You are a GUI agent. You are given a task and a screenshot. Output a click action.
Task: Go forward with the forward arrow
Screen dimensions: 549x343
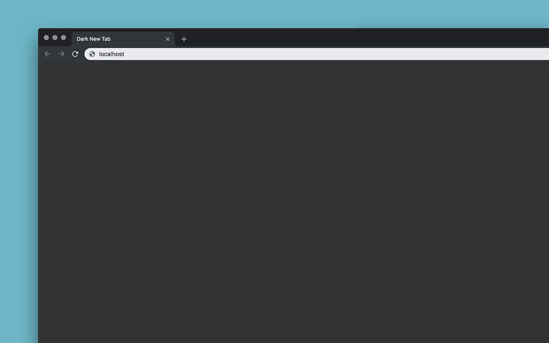pyautogui.click(x=61, y=54)
